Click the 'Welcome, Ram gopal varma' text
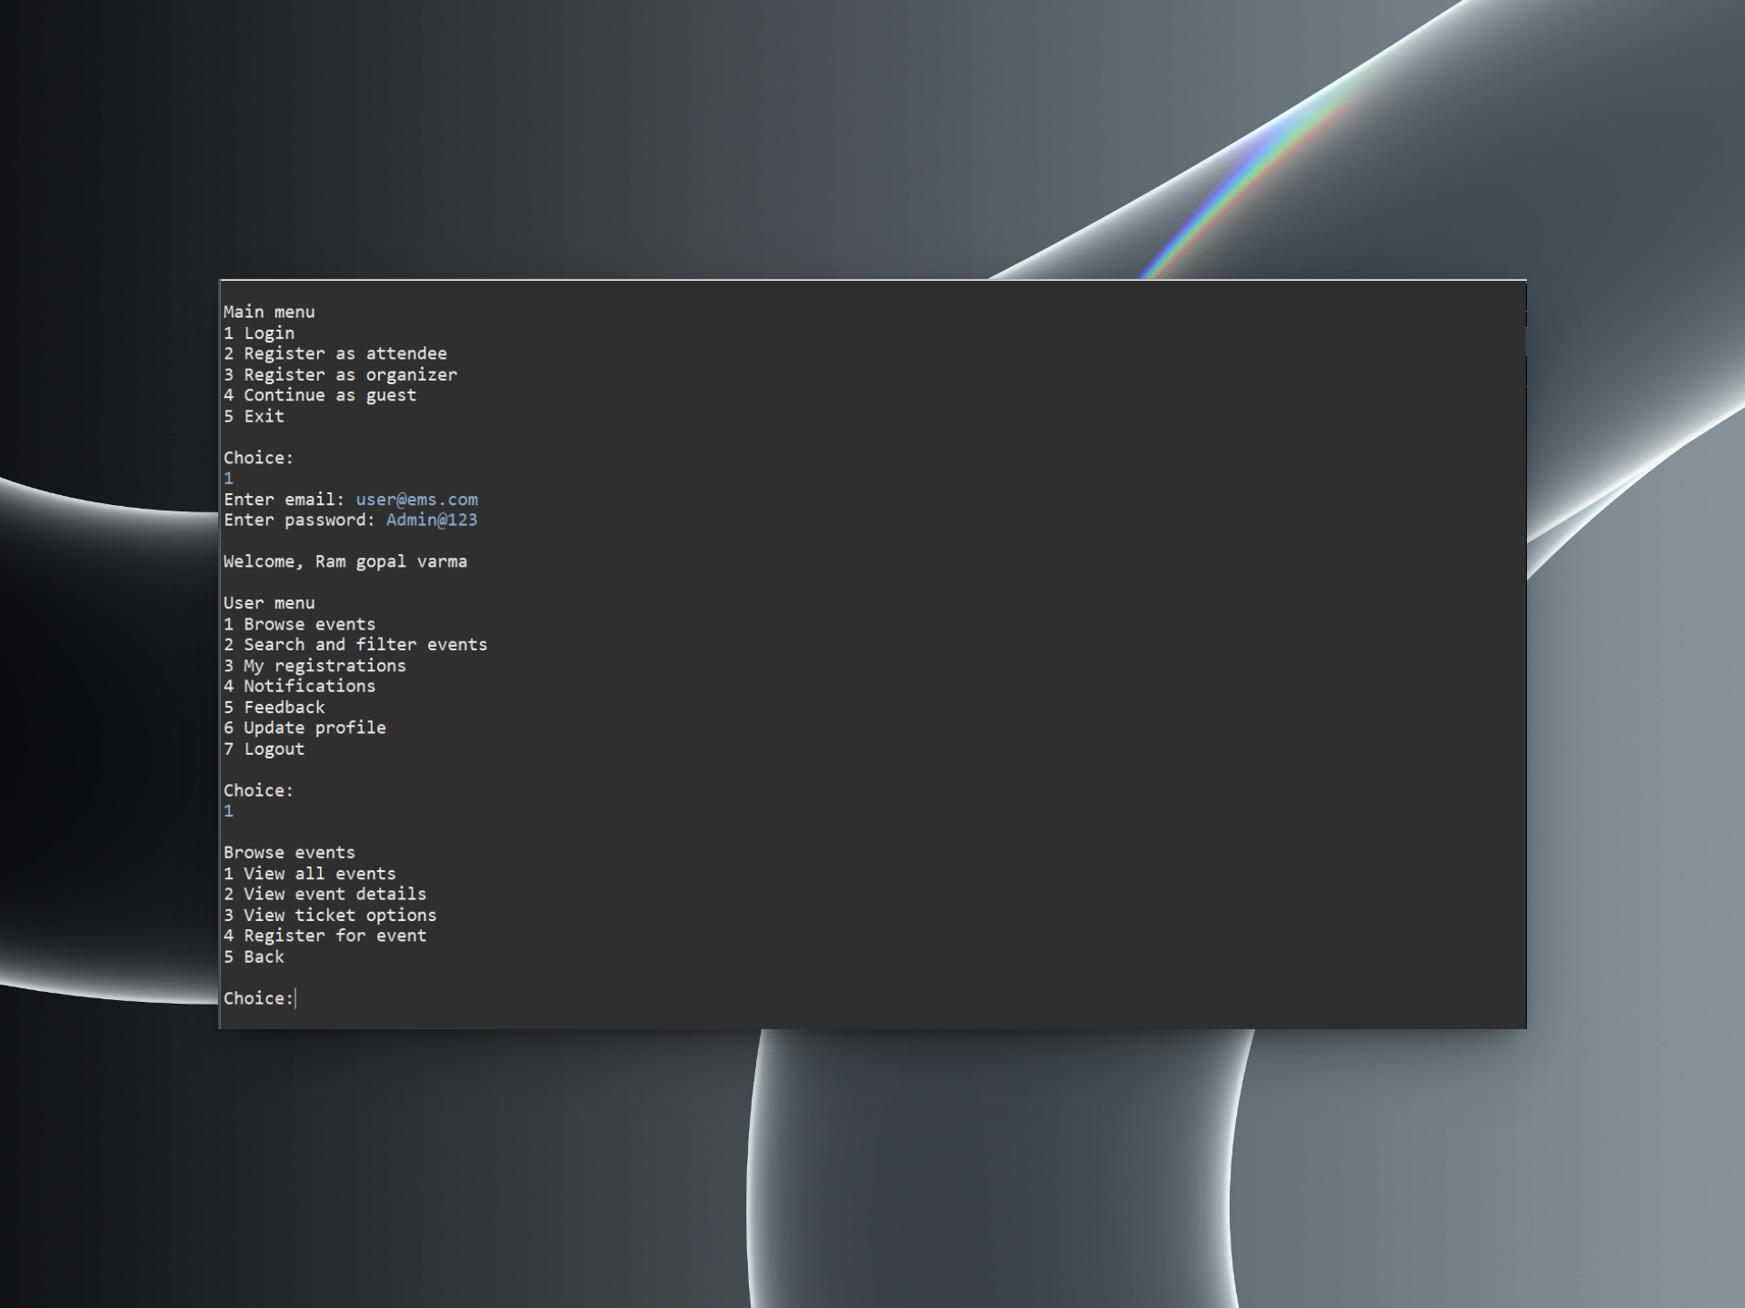Screen dimensions: 1745x1308 click(x=345, y=561)
